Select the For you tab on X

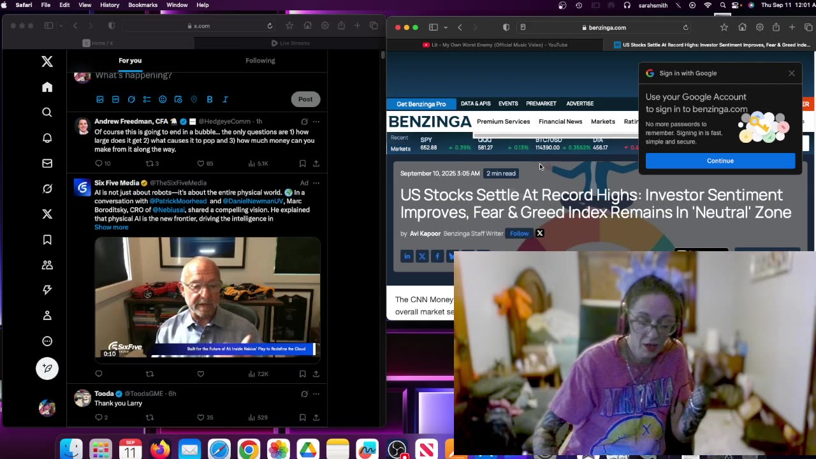click(130, 61)
